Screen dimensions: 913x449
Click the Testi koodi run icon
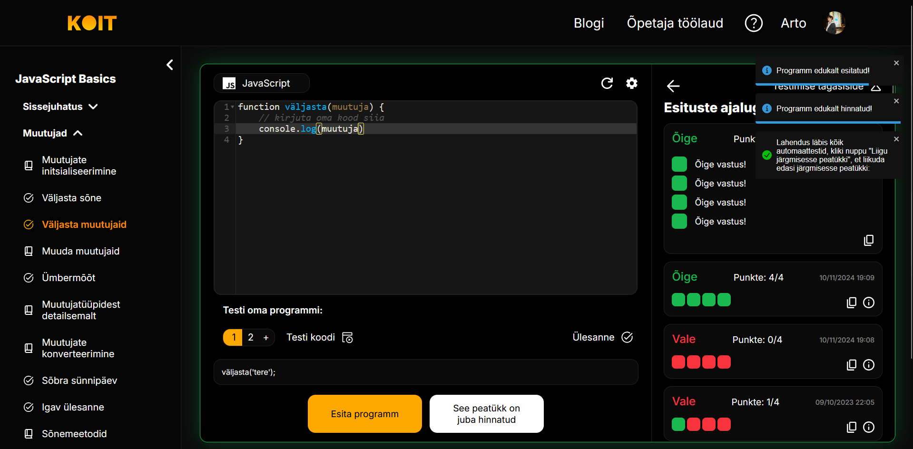pos(347,338)
